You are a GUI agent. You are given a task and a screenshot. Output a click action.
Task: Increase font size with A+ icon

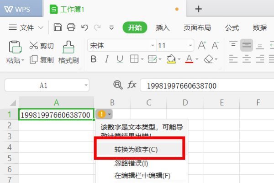coord(202,46)
